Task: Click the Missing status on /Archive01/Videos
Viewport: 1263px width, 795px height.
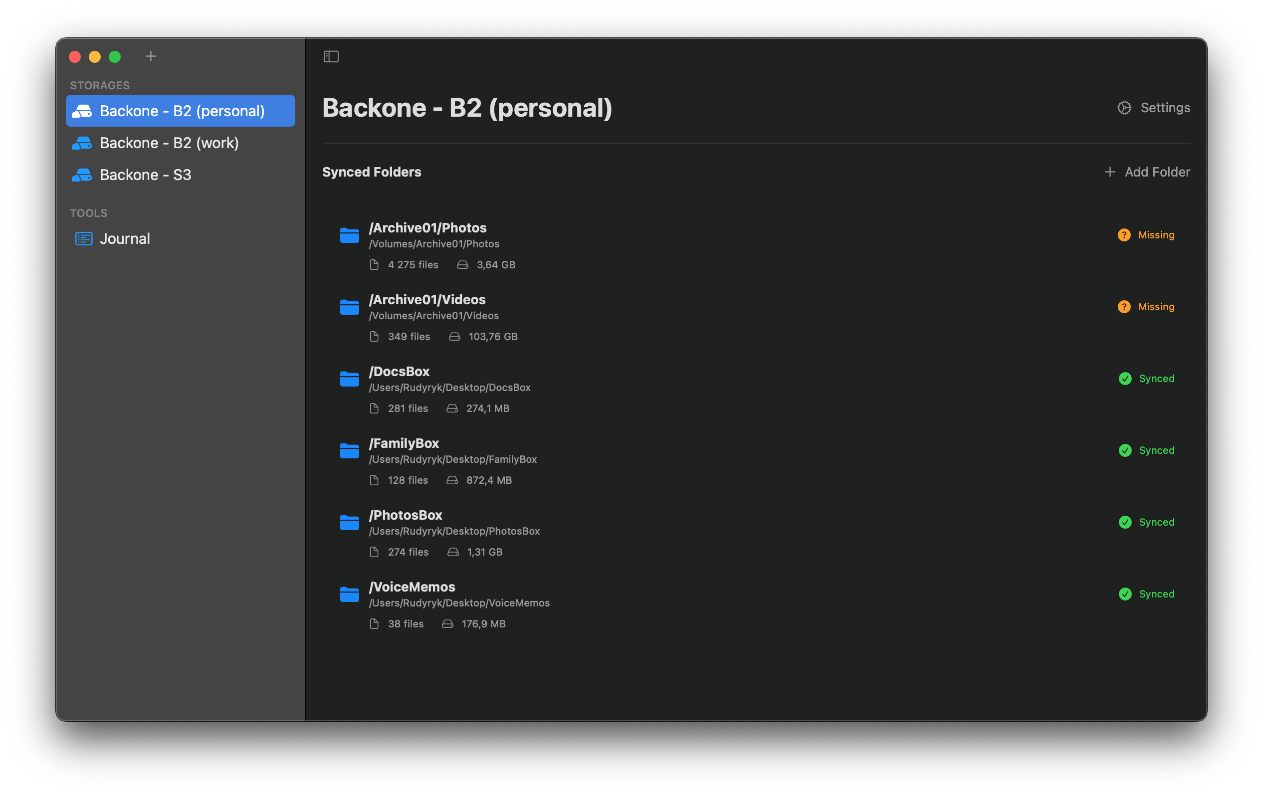Action: (x=1124, y=306)
